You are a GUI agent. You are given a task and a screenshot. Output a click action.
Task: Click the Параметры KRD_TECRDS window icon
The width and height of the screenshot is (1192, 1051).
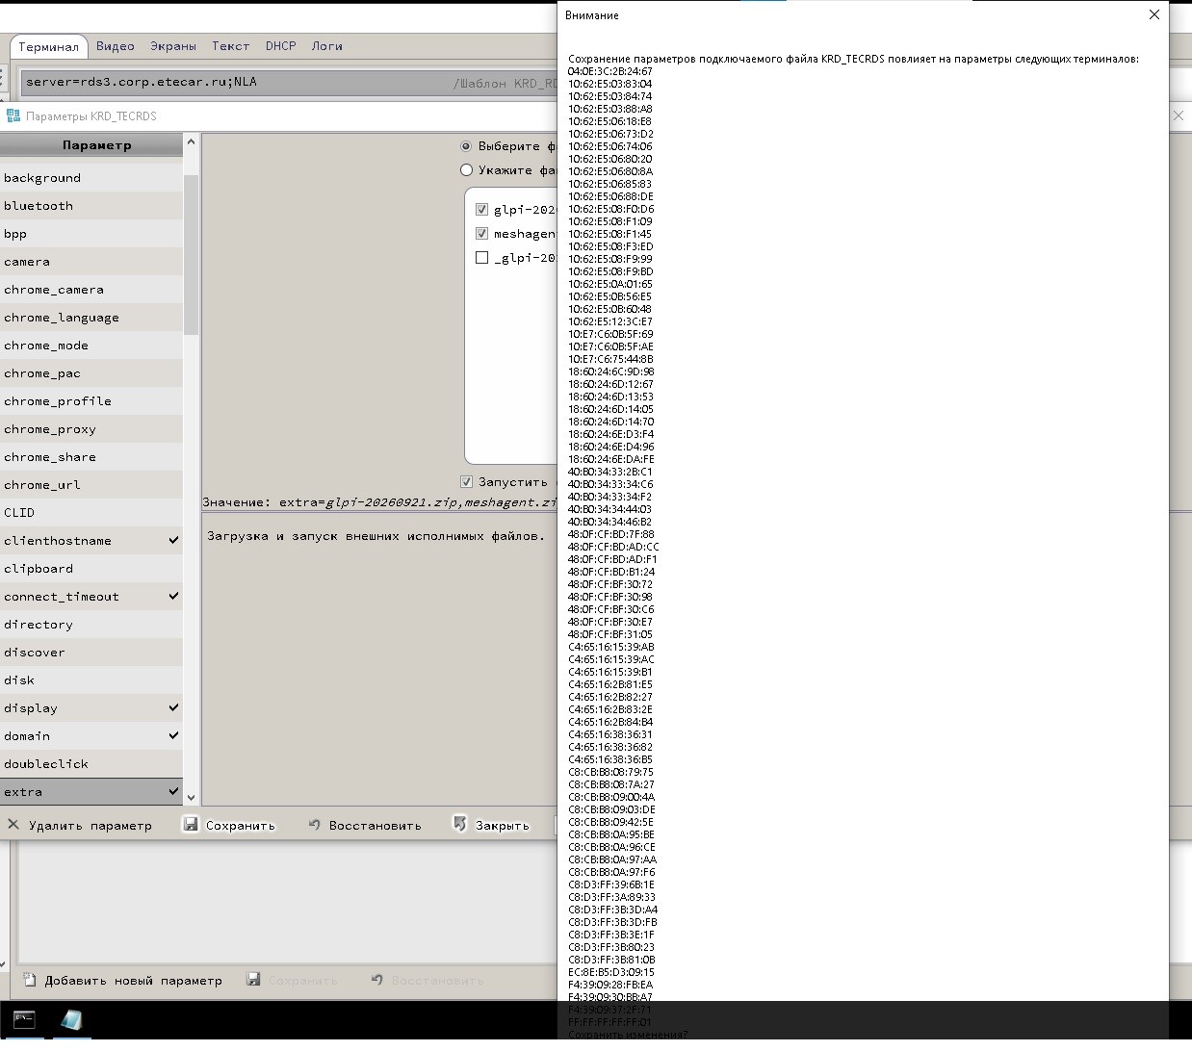(x=13, y=115)
